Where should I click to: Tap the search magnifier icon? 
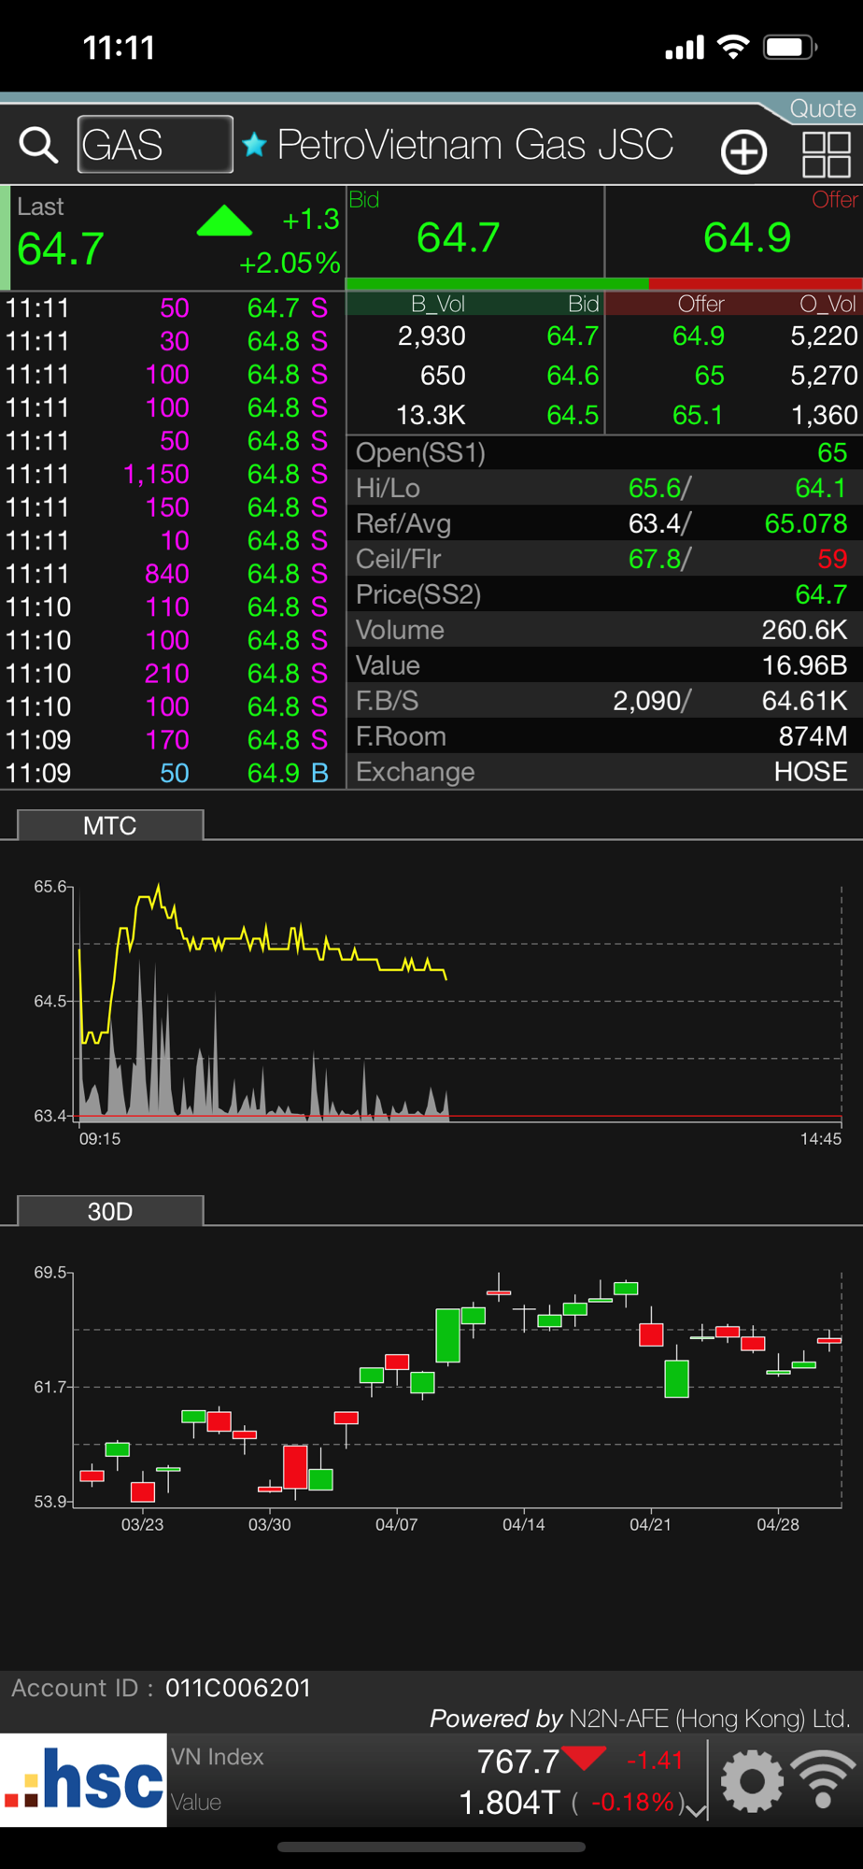coord(38,145)
